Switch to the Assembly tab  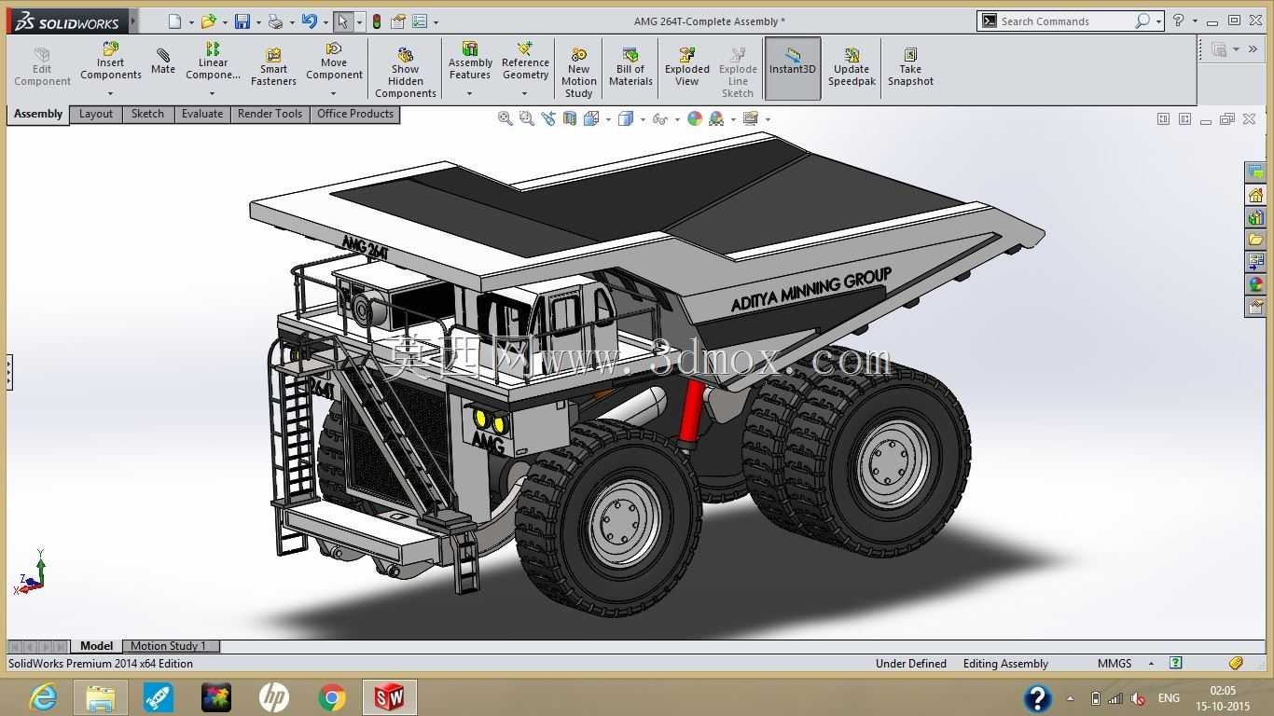(x=38, y=115)
